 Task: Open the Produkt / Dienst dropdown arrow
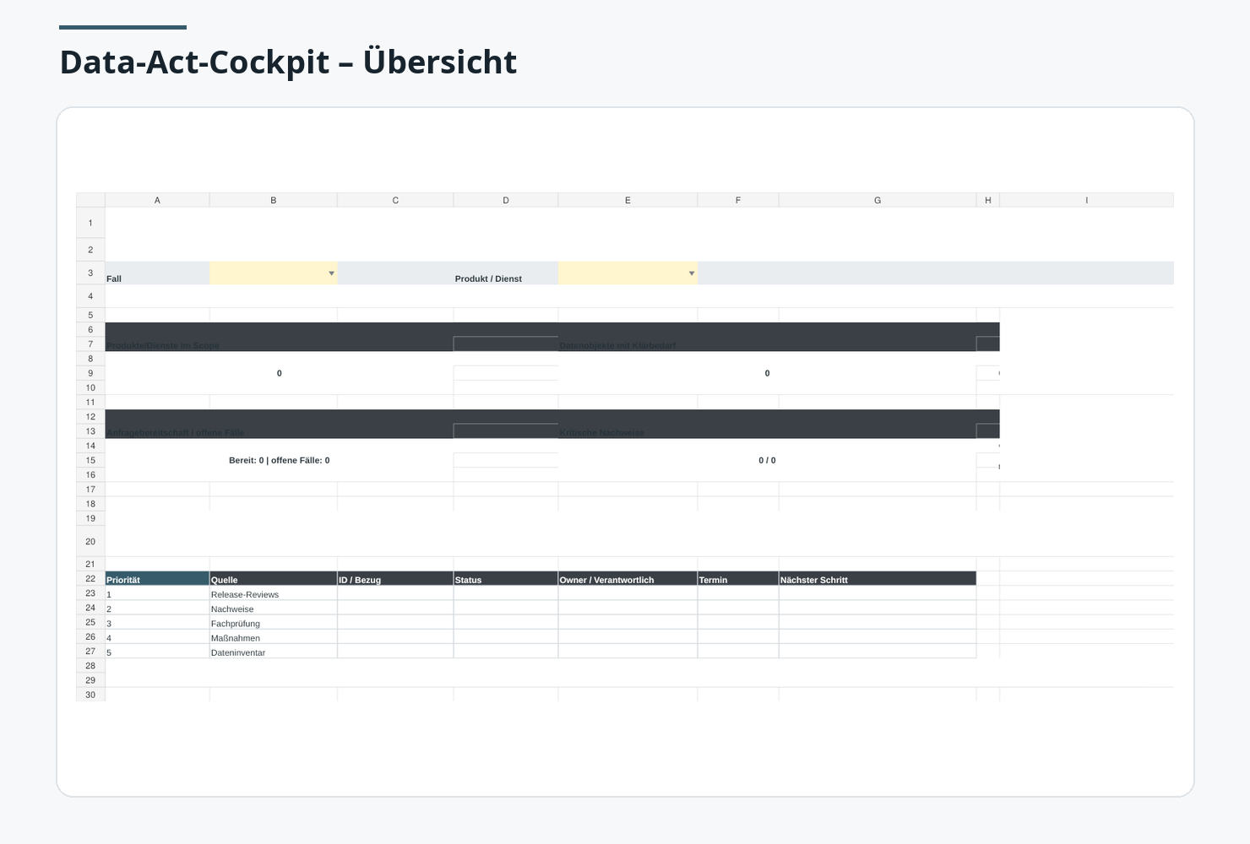pyautogui.click(x=692, y=273)
